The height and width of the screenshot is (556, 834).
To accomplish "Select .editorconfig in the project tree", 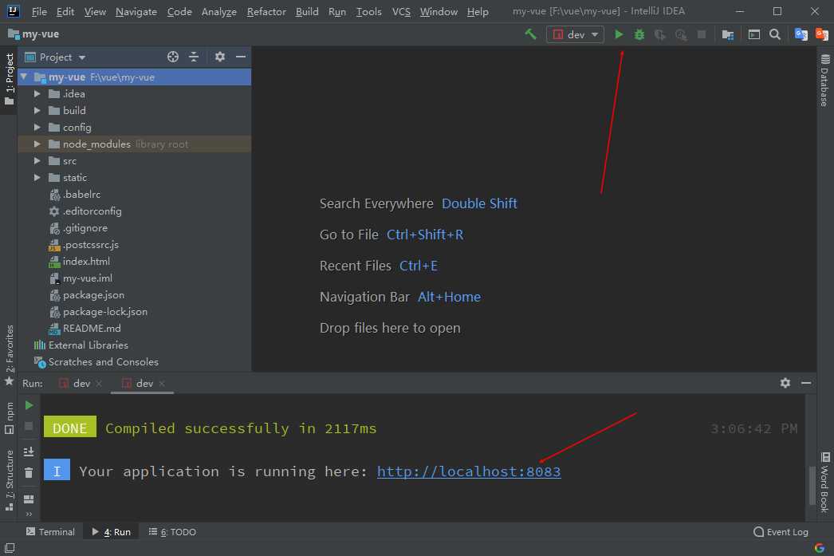I will (92, 211).
